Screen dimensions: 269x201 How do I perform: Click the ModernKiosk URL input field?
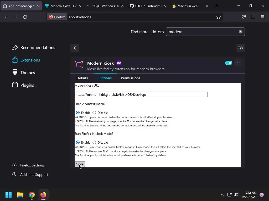pyautogui.click(x=141, y=94)
